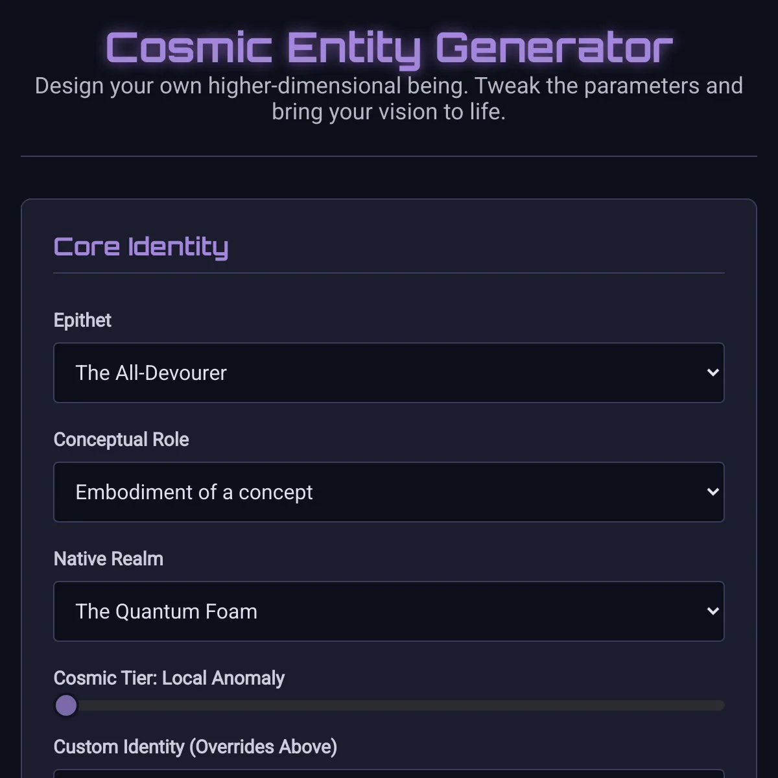Click the Conceptual Role select chevron arrow
The width and height of the screenshot is (778, 778).
[713, 492]
